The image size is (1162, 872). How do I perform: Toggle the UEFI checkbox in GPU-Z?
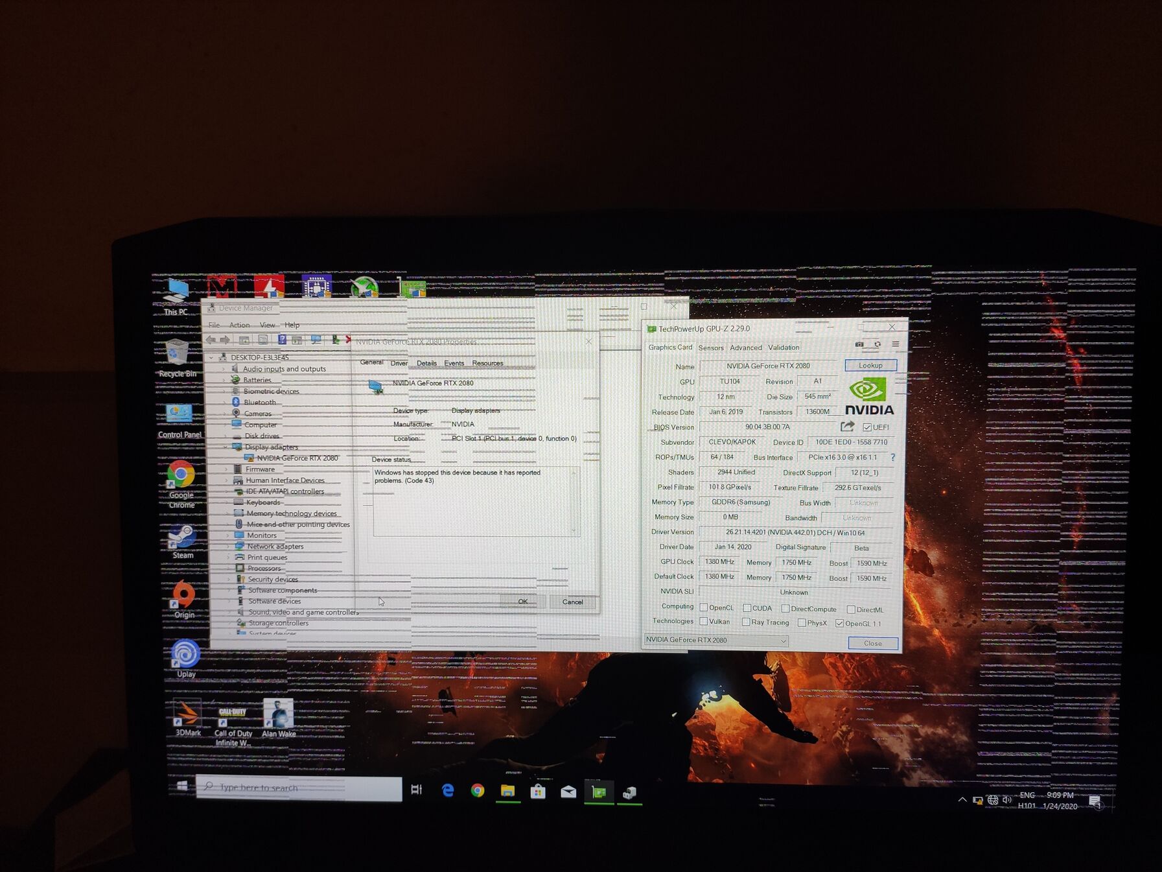coord(867,427)
